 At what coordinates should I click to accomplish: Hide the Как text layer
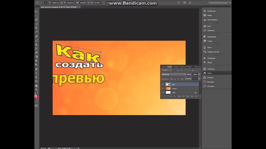point(163,84)
